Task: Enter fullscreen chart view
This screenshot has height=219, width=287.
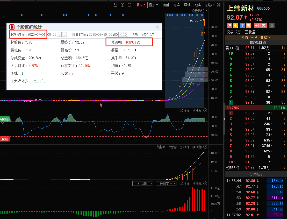Action: coord(219,5)
